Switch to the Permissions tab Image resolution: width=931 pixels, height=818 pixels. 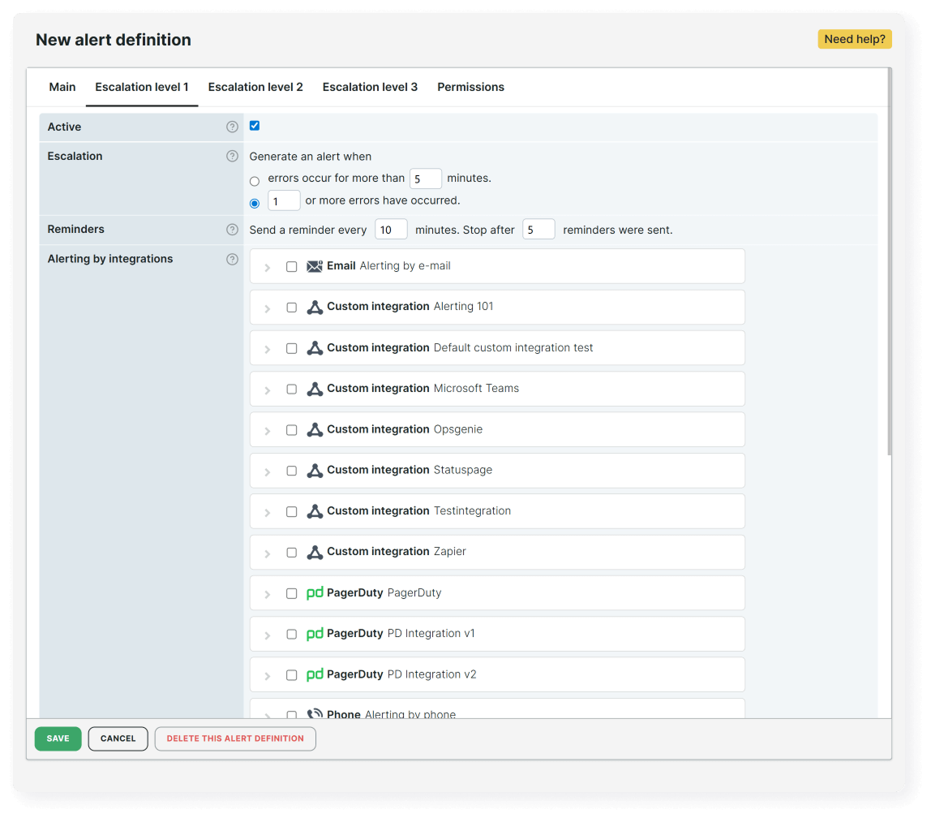tap(470, 87)
